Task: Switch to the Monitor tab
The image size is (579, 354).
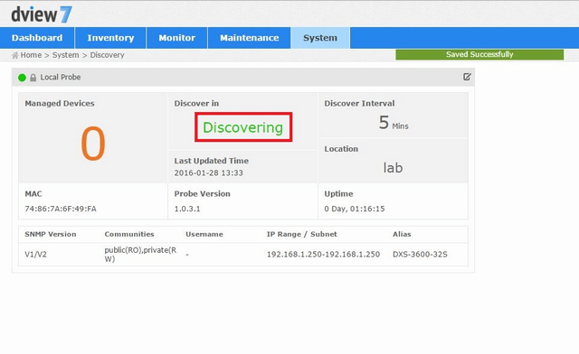Action: pos(177,38)
